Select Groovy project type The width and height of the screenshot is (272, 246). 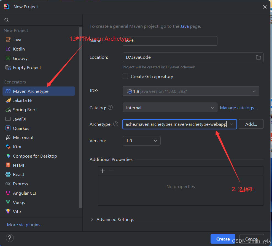click(x=39, y=58)
